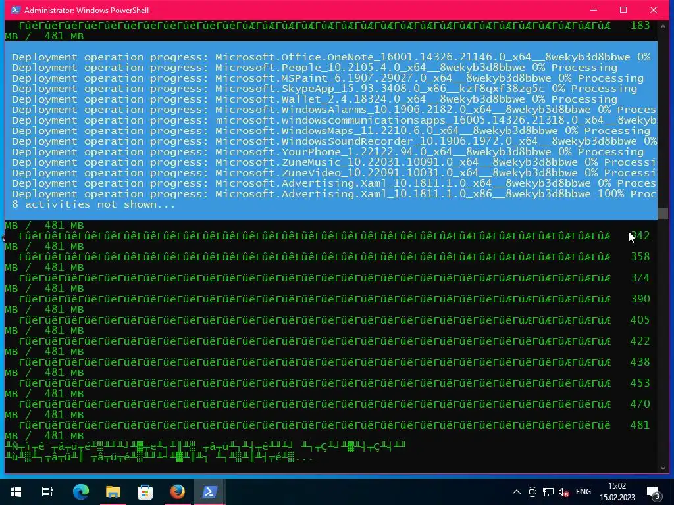
Task: Click the Microsoft.Wallet deployment progress line
Action: coord(314,99)
